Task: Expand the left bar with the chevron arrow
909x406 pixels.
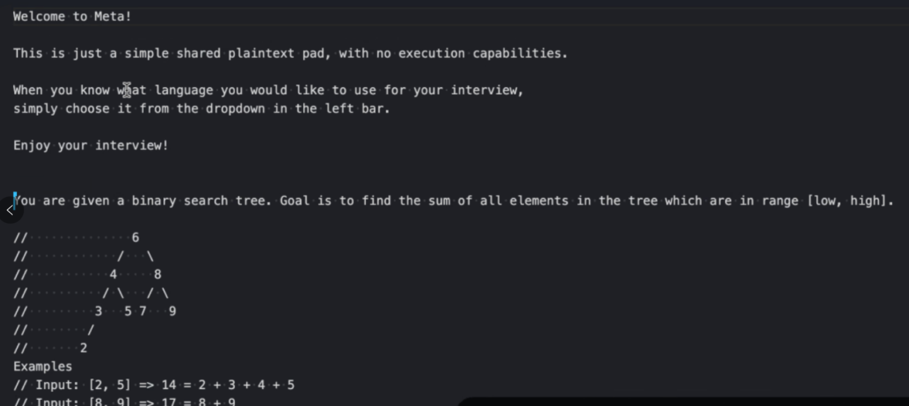Action: pyautogui.click(x=9, y=210)
